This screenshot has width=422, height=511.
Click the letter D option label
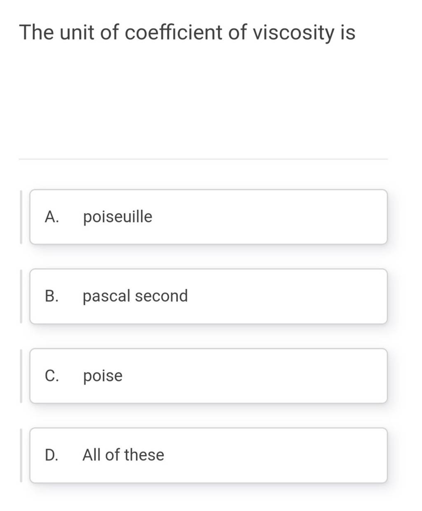[x=52, y=455]
